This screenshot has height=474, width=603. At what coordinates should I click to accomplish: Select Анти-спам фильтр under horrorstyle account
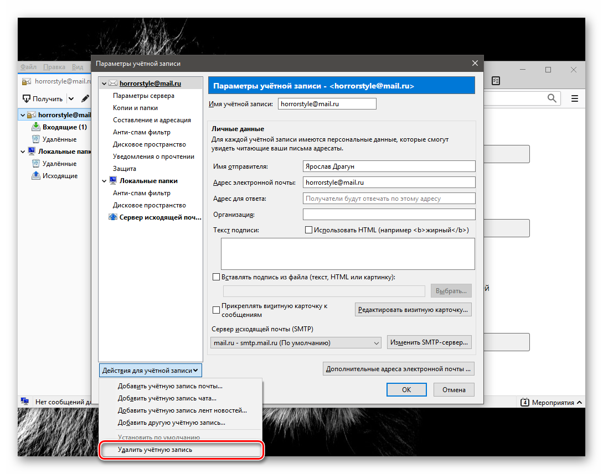142,132
